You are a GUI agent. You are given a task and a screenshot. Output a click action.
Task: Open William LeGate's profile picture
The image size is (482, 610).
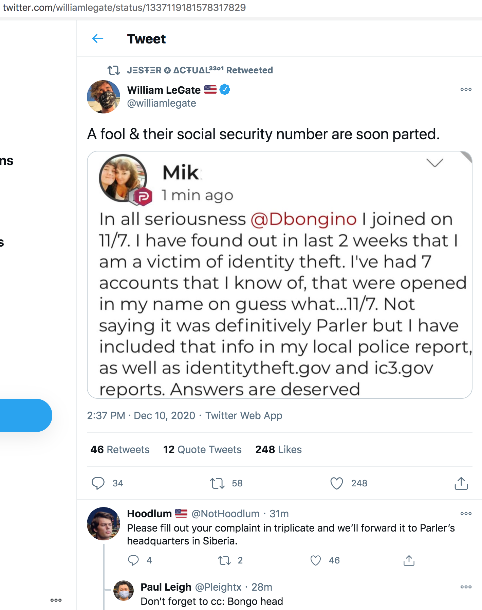pyautogui.click(x=104, y=96)
